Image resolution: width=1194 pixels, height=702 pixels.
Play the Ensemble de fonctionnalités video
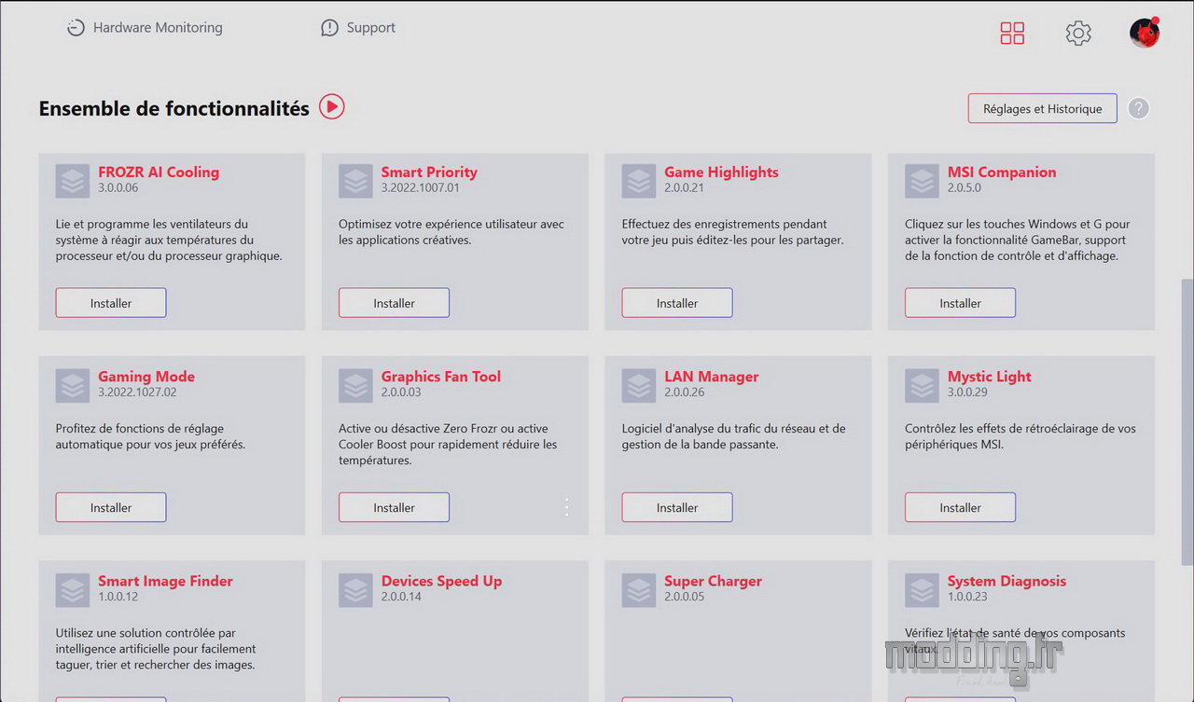[332, 107]
